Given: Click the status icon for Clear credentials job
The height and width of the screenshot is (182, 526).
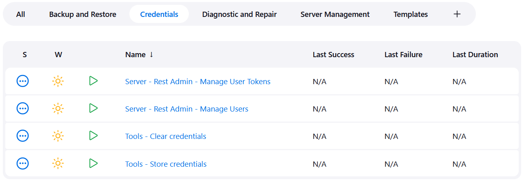Looking at the screenshot, I should pos(23,136).
